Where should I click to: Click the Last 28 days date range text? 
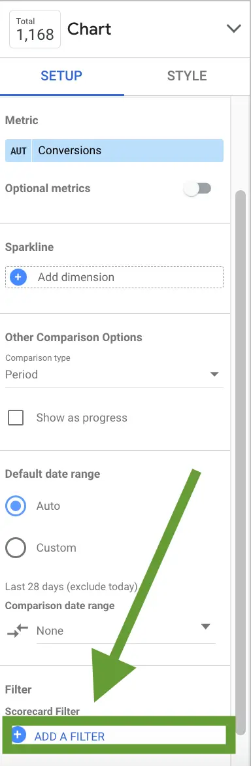(71, 586)
